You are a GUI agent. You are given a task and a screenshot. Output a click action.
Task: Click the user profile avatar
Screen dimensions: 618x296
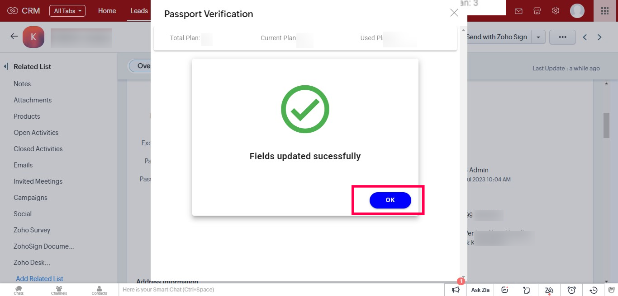coord(577,11)
